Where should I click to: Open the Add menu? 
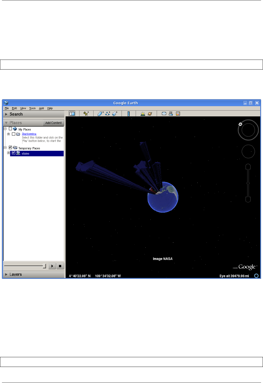click(41, 108)
